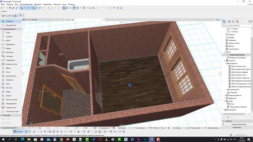Select the Угловое Окно (Corner Window) tool

pyautogui.click(x=11, y=107)
